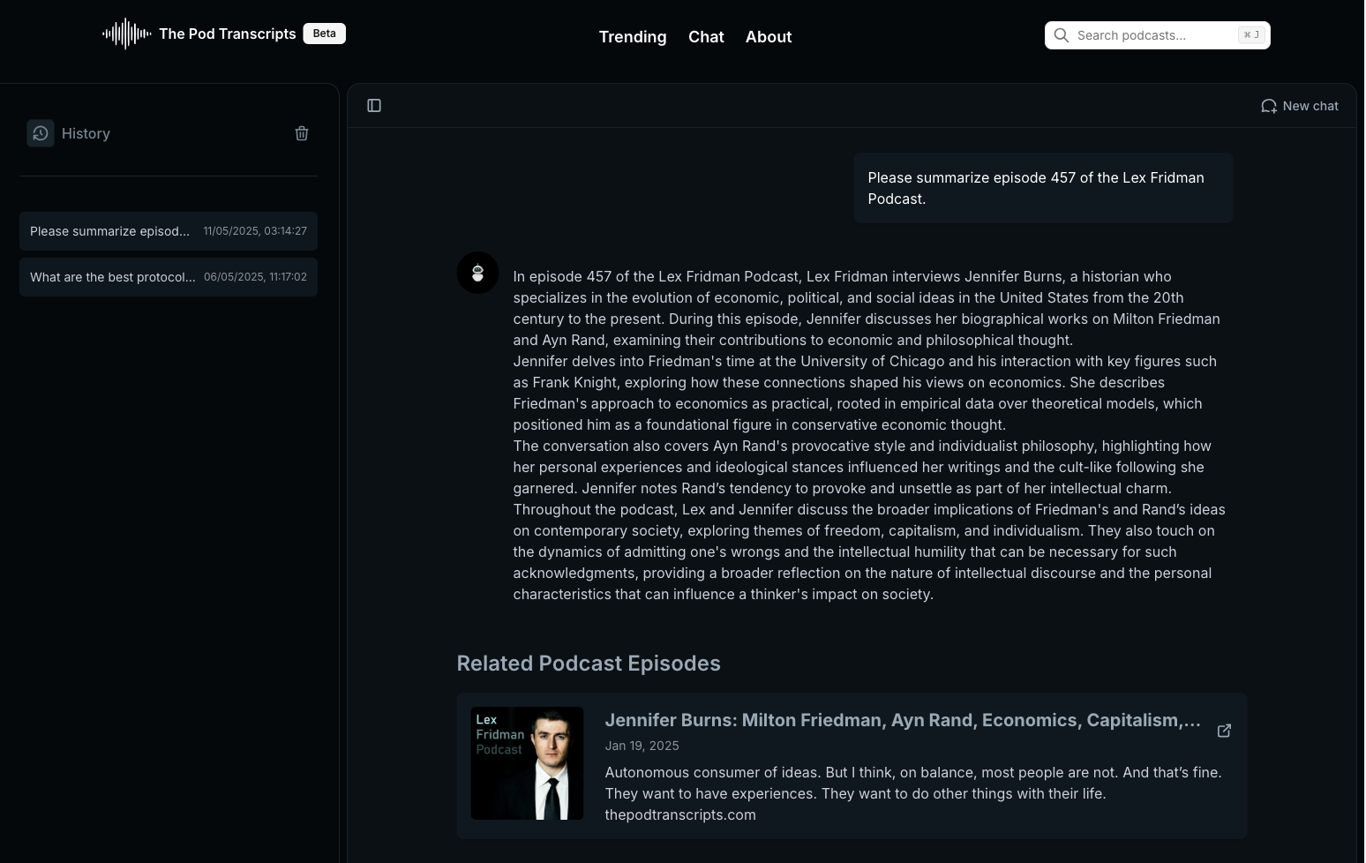Click the waveform logo icon
This screenshot has width=1366, height=863.
pos(127,34)
